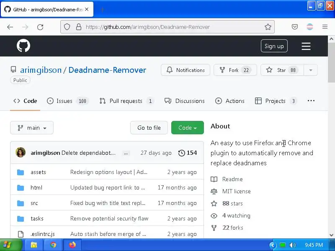Click the scrollbar down arrow
The height and width of the screenshot is (251, 335).
pos(331,235)
